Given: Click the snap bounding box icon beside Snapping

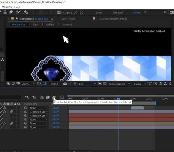Looking at the screenshot, I should (x=81, y=13).
